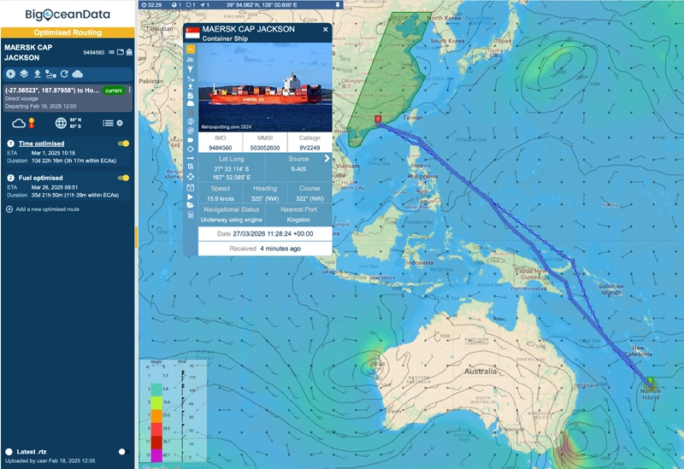Screen dimensions: 684x469
Task: Open the layers icon in routing toolbar
Action: (24, 74)
